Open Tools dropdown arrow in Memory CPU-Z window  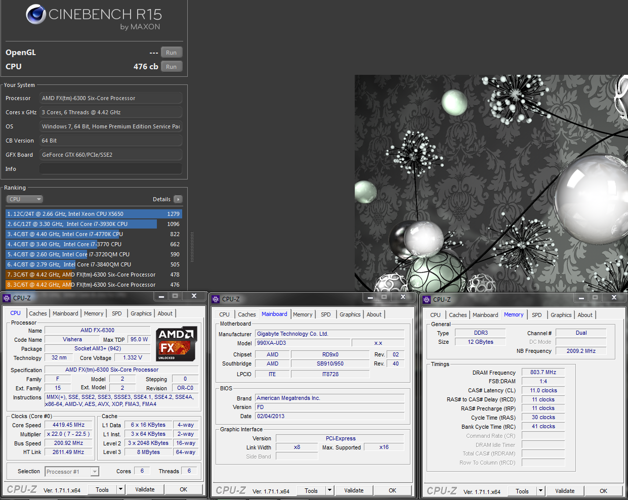click(540, 491)
